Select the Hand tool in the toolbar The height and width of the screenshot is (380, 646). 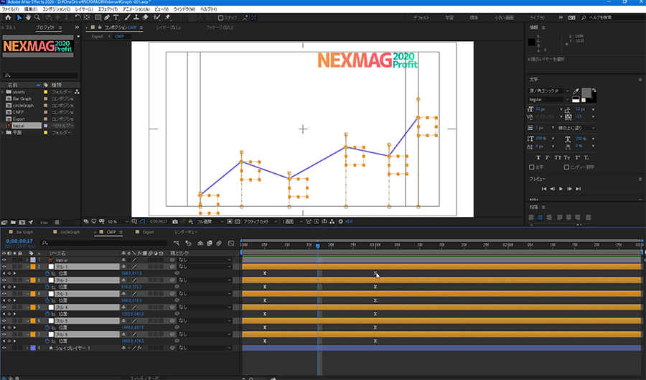pos(28,17)
